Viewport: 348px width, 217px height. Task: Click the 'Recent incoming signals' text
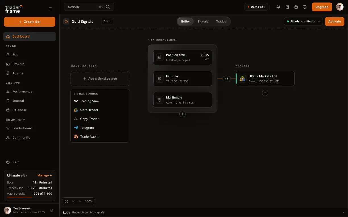pos(88,212)
